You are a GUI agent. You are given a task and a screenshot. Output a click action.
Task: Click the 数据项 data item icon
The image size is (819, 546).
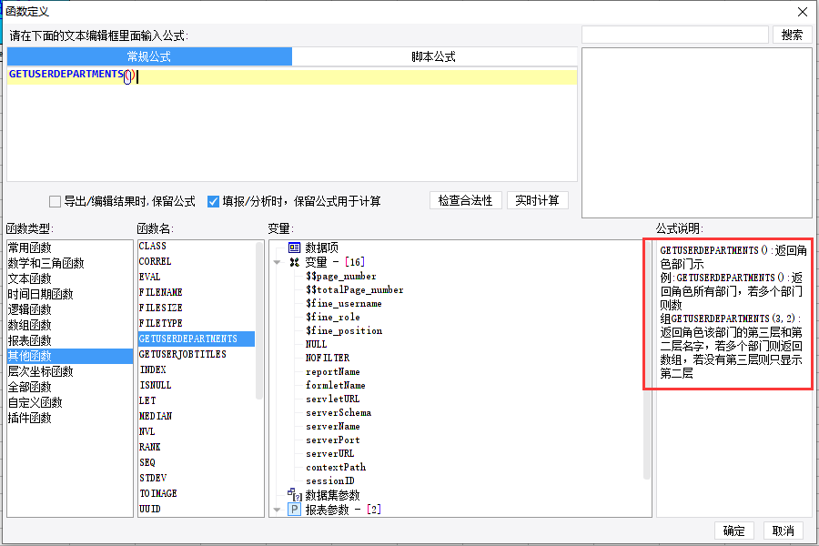pyautogui.click(x=295, y=248)
